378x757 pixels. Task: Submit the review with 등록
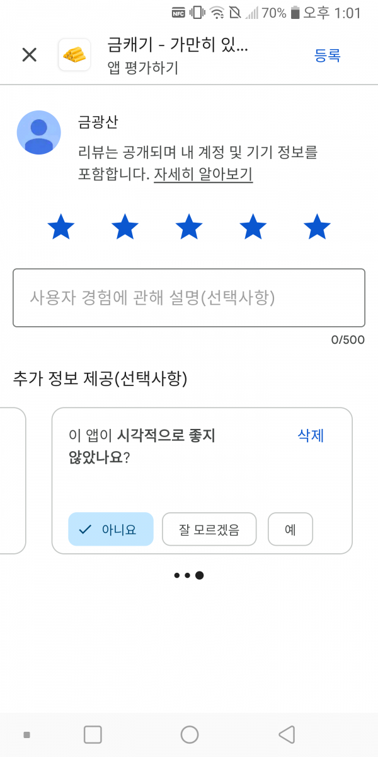pyautogui.click(x=328, y=56)
